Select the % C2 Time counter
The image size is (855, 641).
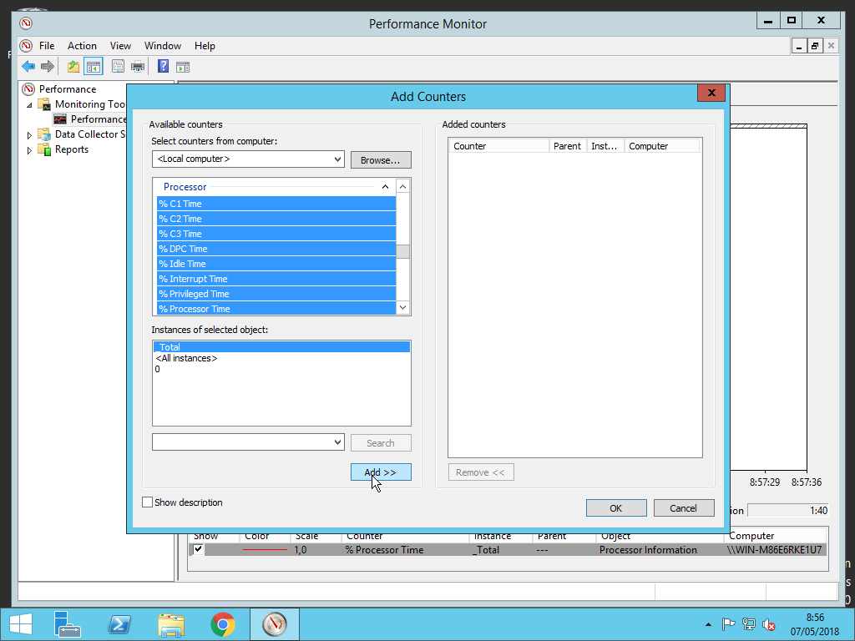coord(276,219)
